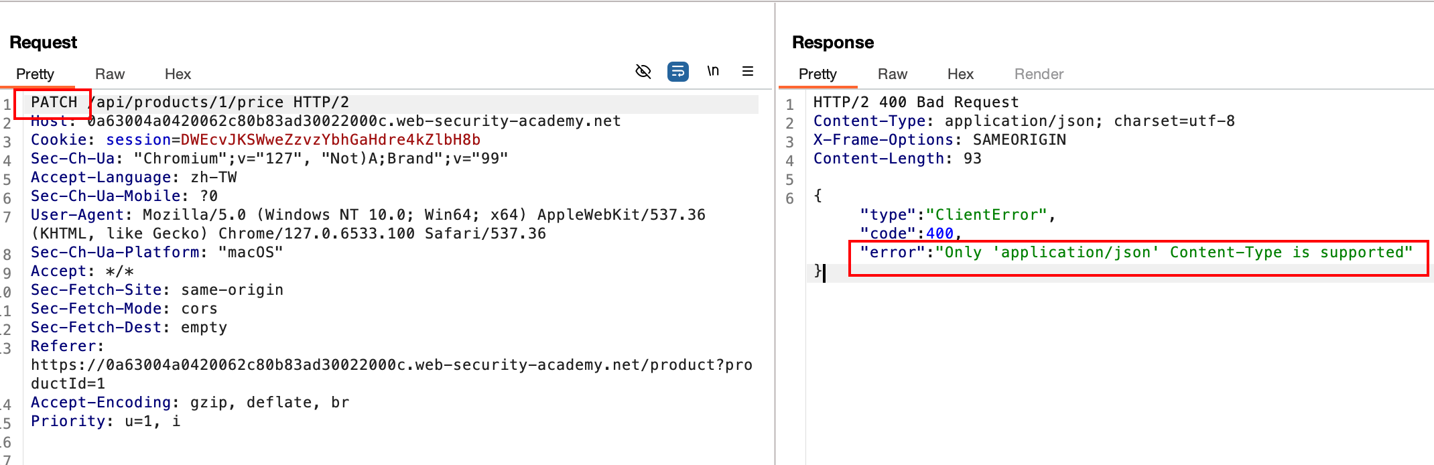This screenshot has width=1434, height=465.
Task: Click the error message in the response JSON
Action: 1173,253
